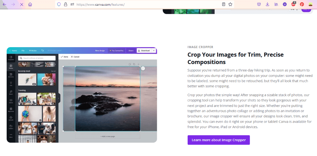Collapse the photos side panel handle
Viewport: 317px width, 156px height.
[x=59, y=98]
